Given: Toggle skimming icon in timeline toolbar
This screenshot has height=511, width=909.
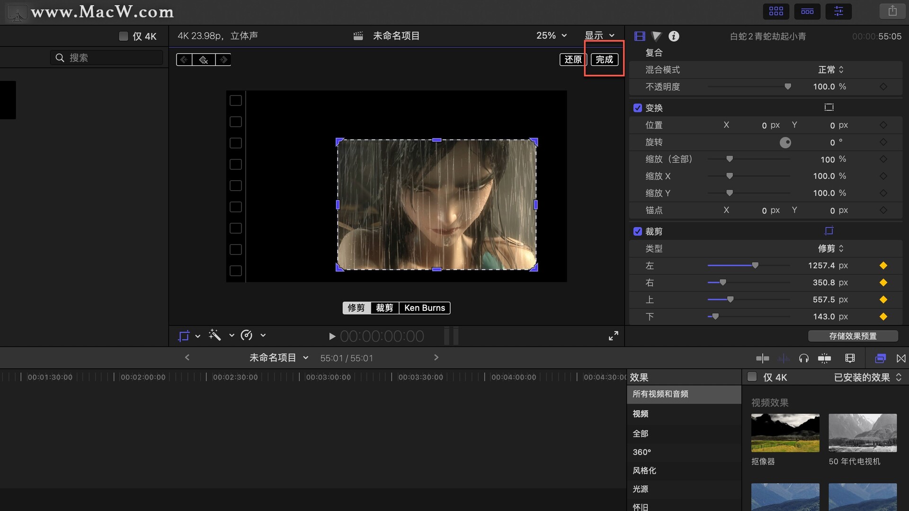Looking at the screenshot, I should pyautogui.click(x=762, y=358).
